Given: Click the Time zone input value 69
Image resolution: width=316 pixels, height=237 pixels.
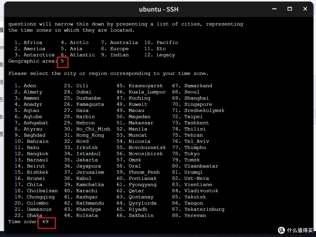Looking at the screenshot, I should click(46, 221).
